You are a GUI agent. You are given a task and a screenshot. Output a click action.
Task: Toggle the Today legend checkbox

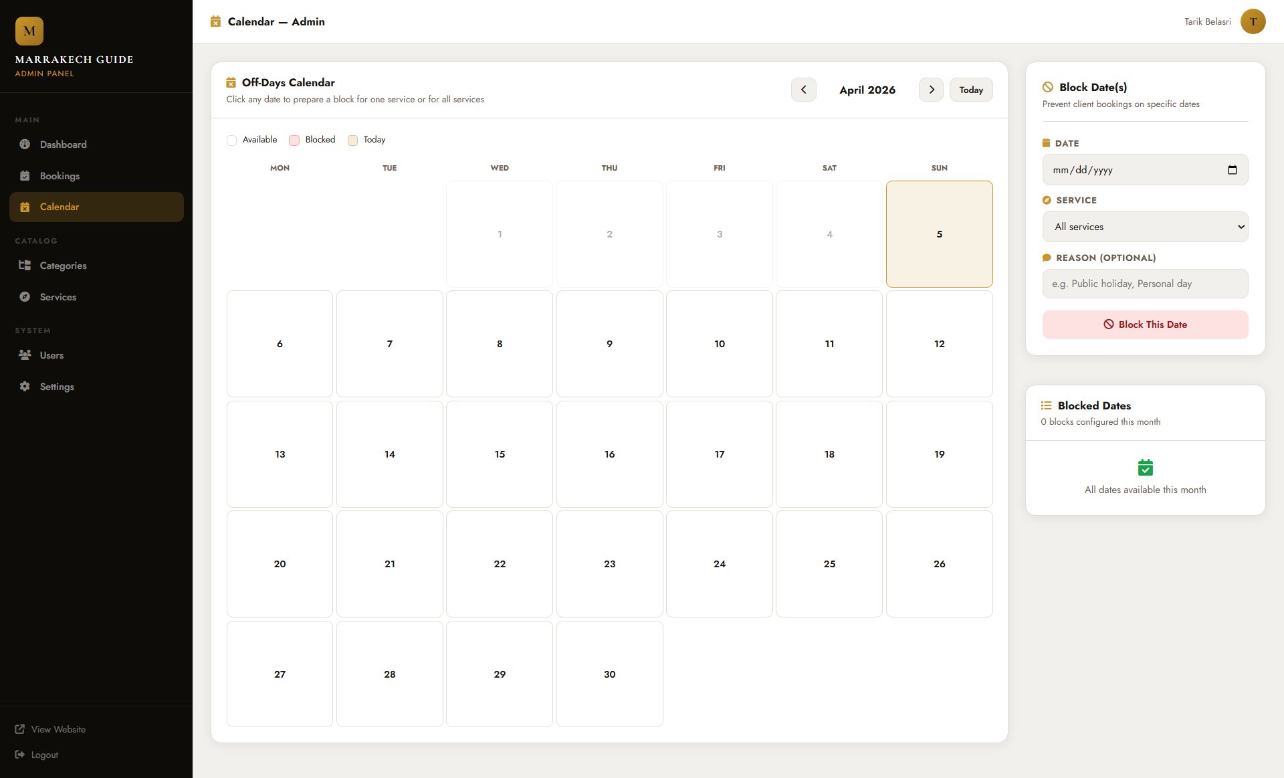(x=352, y=140)
